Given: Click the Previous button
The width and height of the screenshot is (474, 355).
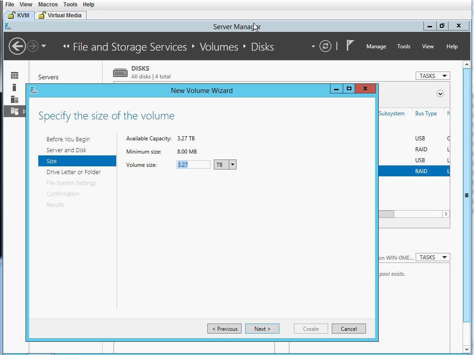Looking at the screenshot, I should click(224, 329).
